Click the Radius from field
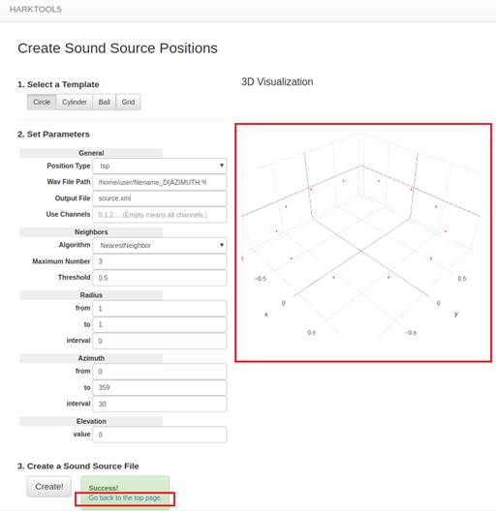This screenshot has height=511, width=496. click(x=160, y=309)
